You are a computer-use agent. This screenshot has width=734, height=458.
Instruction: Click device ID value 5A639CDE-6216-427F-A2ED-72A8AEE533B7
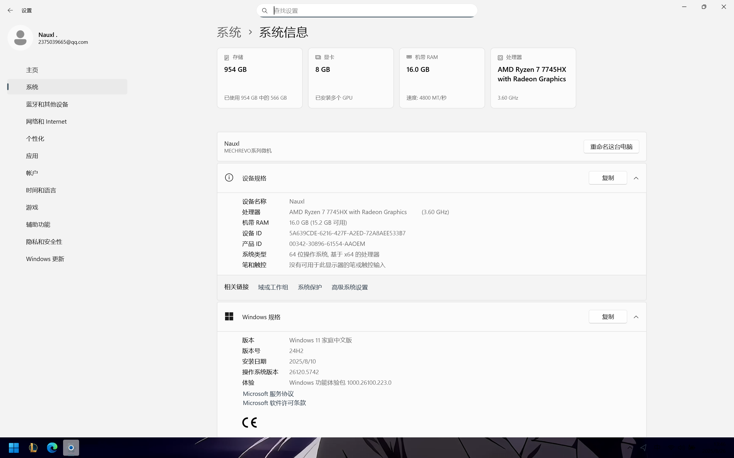[347, 233]
